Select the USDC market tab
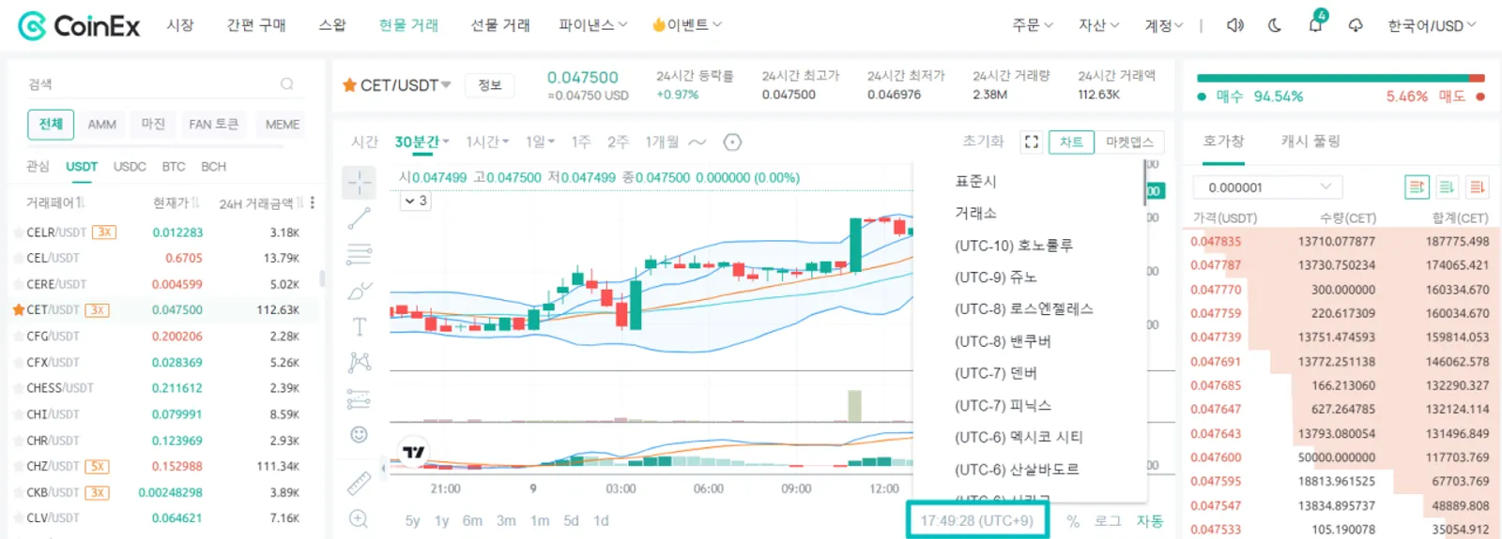1502x539 pixels. pos(130,166)
